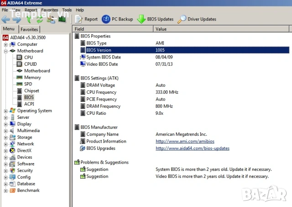
Task: Select the Motherboard child tree item
Action: (37, 71)
